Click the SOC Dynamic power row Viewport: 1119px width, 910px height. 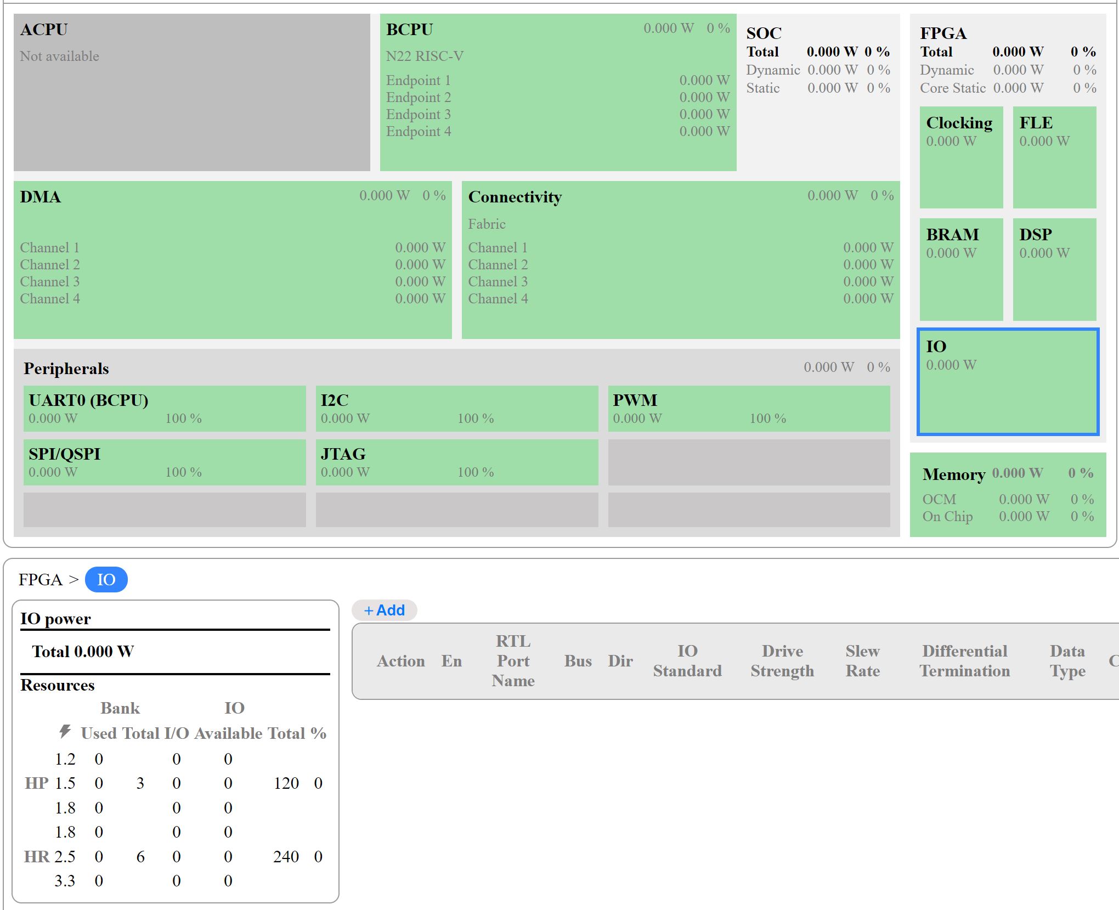[x=818, y=70]
